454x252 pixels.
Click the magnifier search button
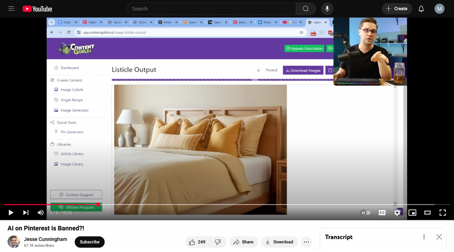point(306,9)
